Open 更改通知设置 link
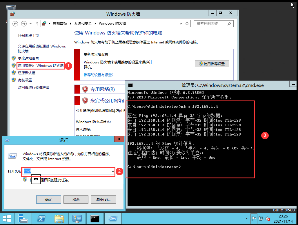The image size is (298, 225). pyautogui.click(x=28, y=58)
